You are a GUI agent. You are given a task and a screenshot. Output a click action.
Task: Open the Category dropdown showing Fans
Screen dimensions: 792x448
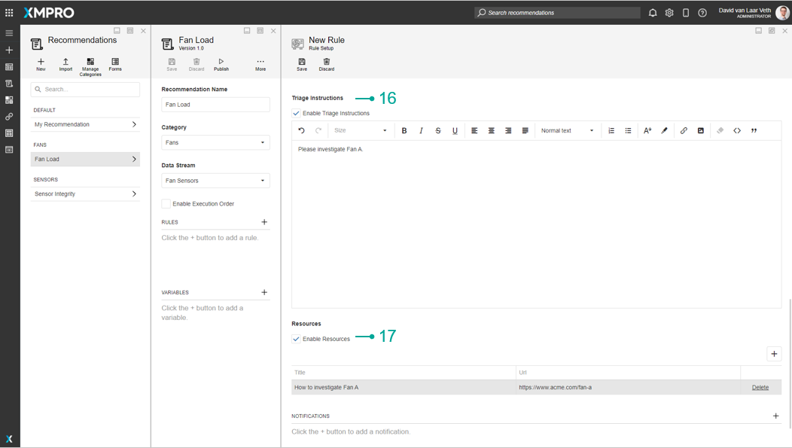pyautogui.click(x=215, y=142)
